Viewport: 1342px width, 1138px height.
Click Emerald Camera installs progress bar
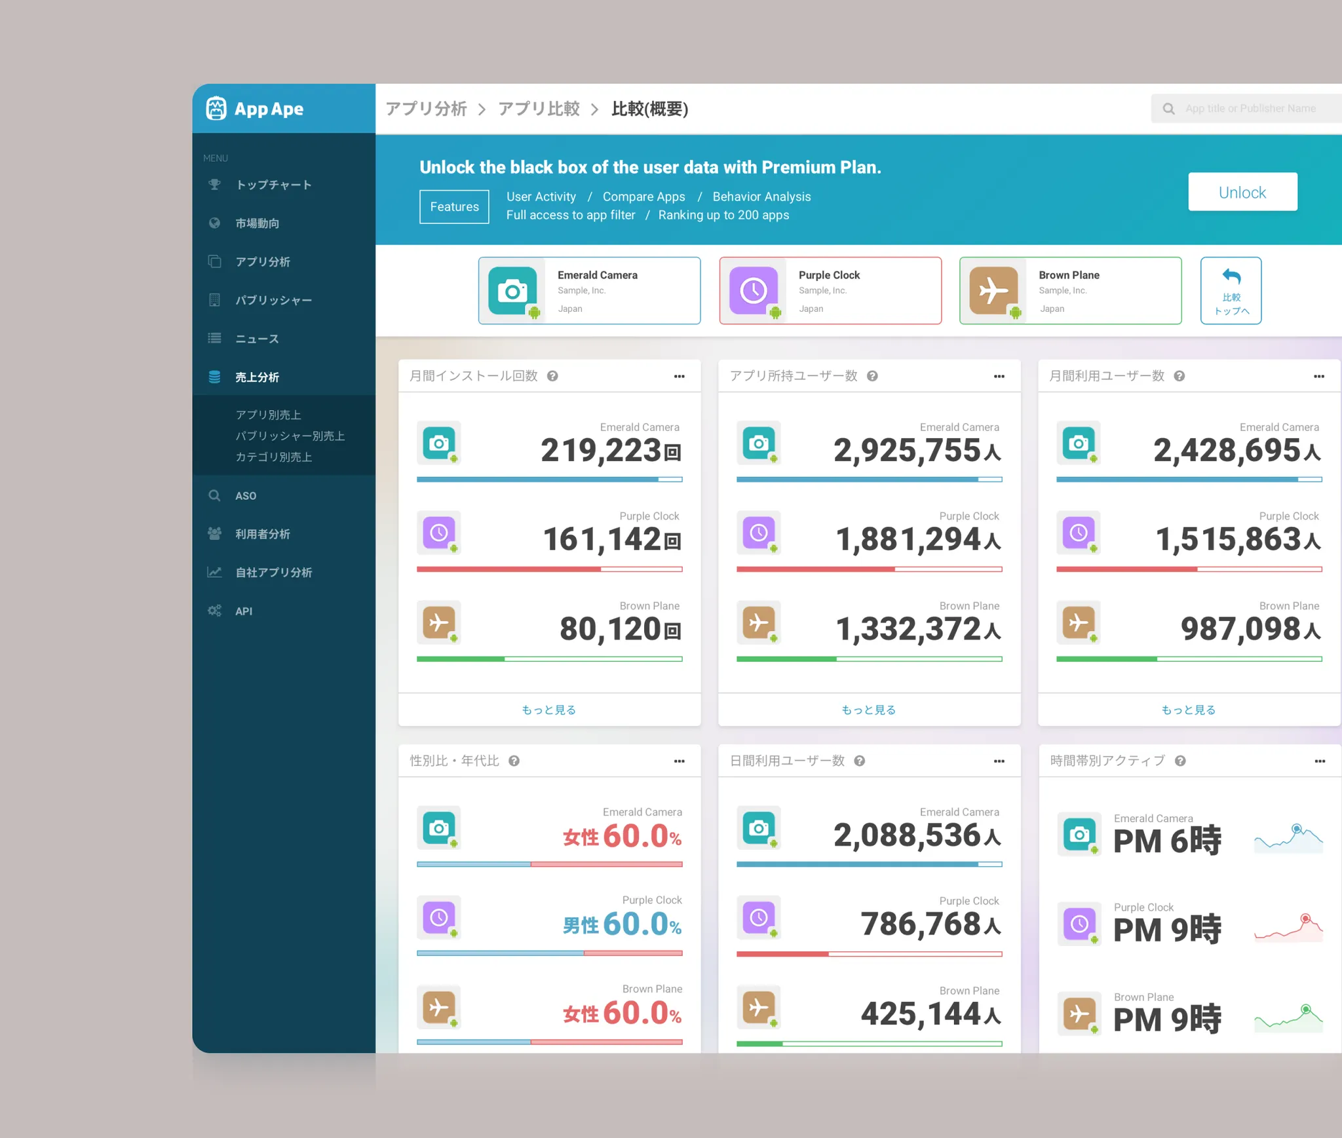pos(549,480)
